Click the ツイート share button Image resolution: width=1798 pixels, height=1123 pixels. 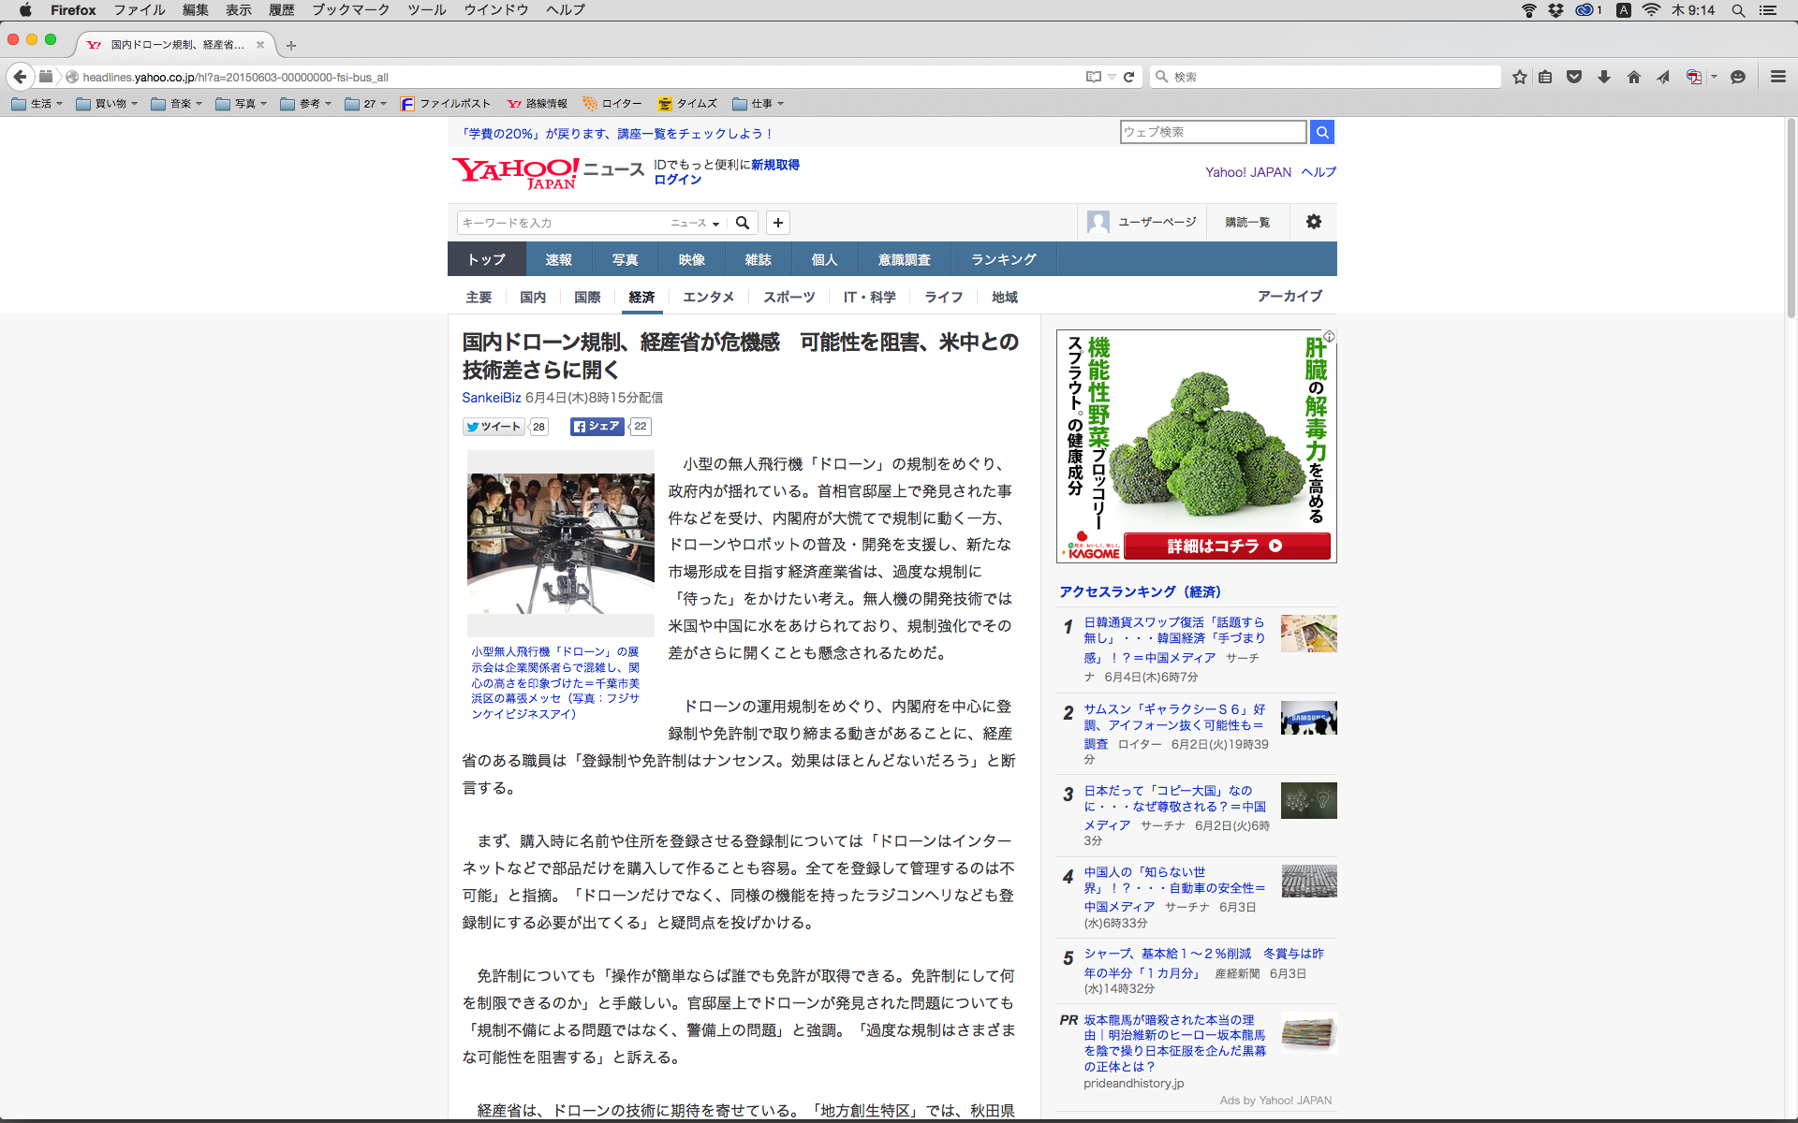click(494, 427)
